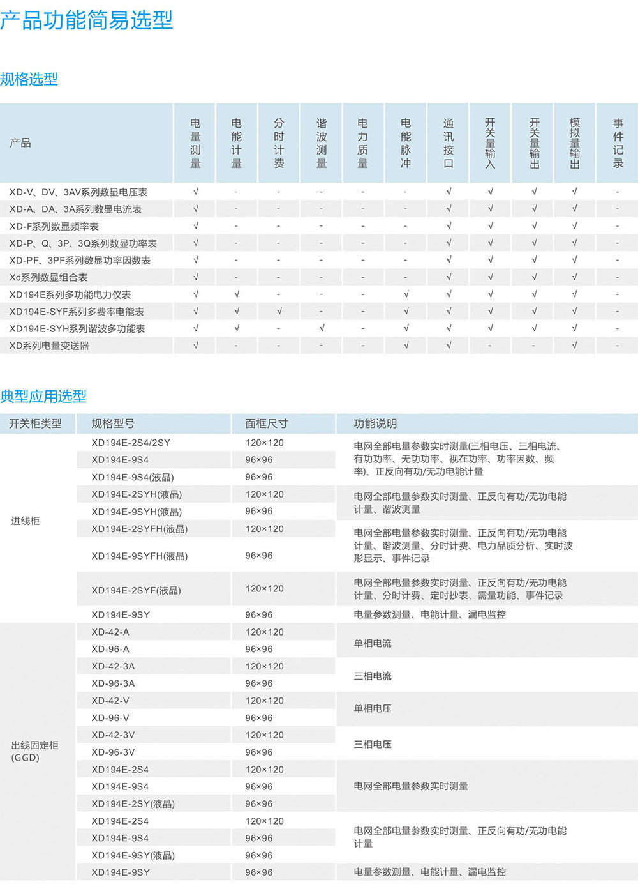Click the 电力质量 column header
The image size is (638, 891).
click(363, 143)
